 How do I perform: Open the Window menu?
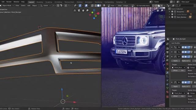coord(16,2)
